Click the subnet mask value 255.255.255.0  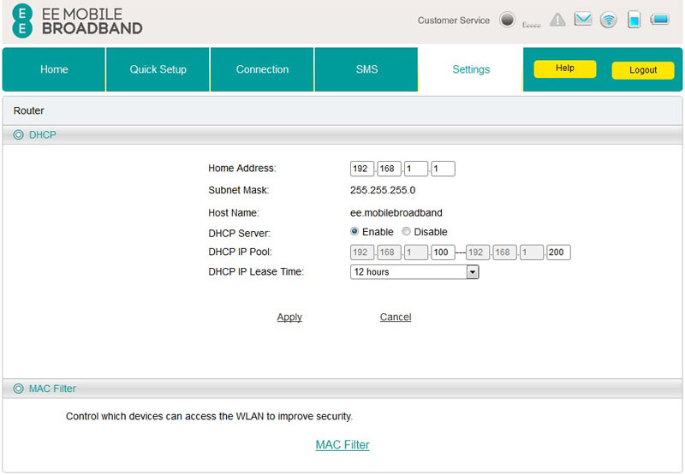pyautogui.click(x=383, y=190)
